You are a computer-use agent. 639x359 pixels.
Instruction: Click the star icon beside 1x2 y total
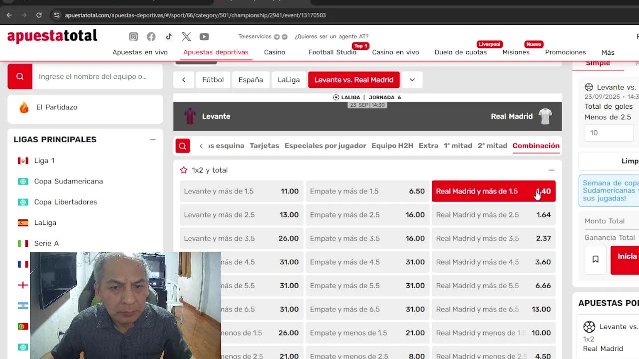click(184, 170)
